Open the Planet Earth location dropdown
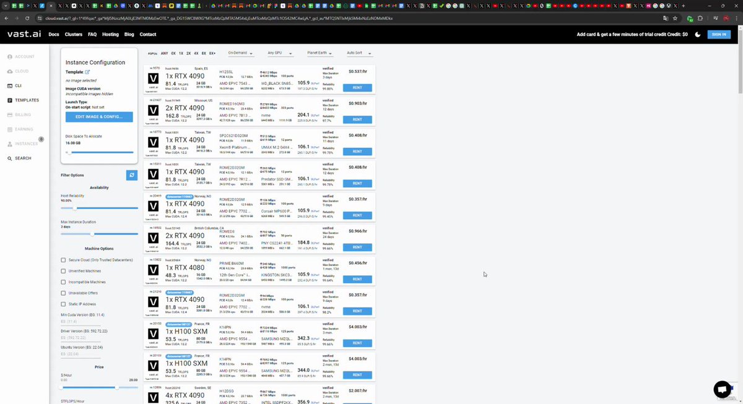This screenshot has width=743, height=404. click(319, 53)
